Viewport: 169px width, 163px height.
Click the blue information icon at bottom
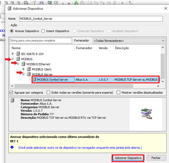pos(12,148)
